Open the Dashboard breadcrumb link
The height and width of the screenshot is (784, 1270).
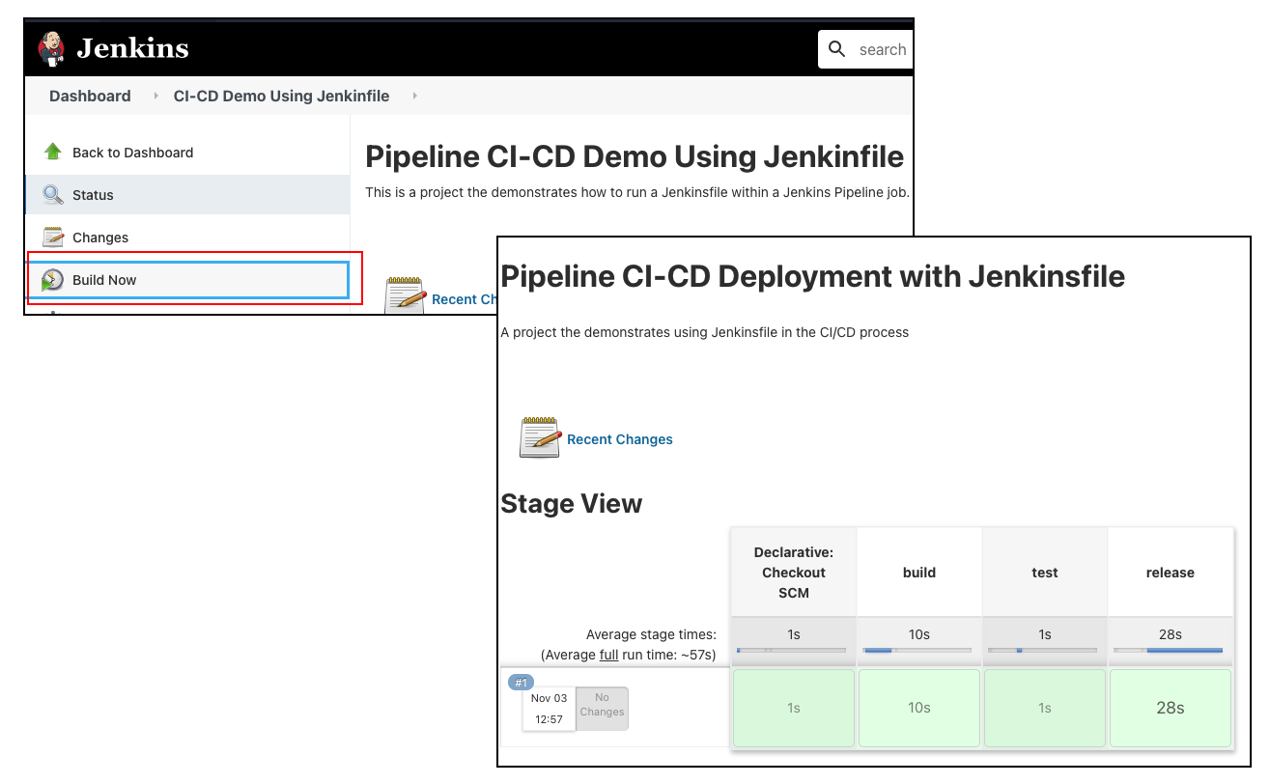pos(90,97)
